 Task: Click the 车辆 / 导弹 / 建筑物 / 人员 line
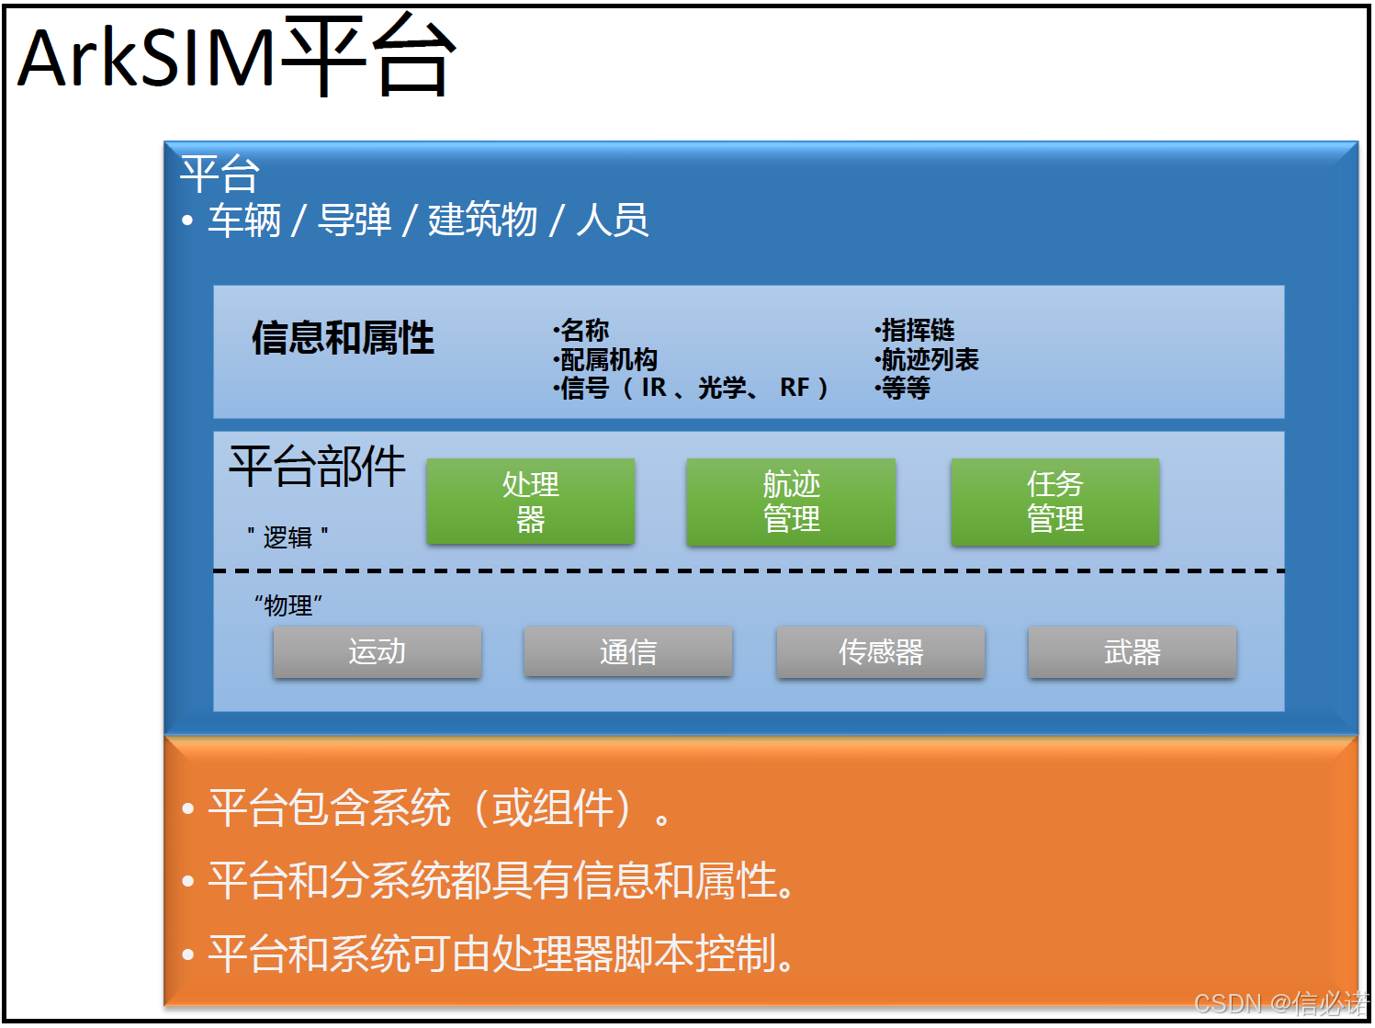[415, 220]
